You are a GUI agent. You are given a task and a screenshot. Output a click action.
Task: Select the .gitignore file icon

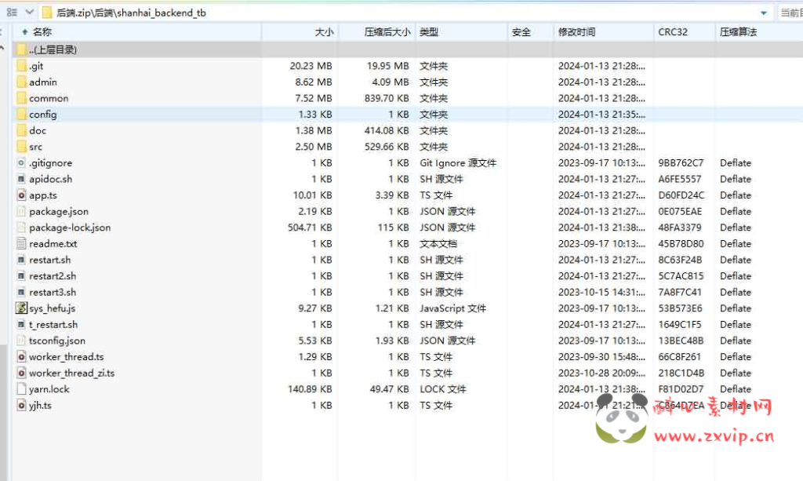[23, 163]
